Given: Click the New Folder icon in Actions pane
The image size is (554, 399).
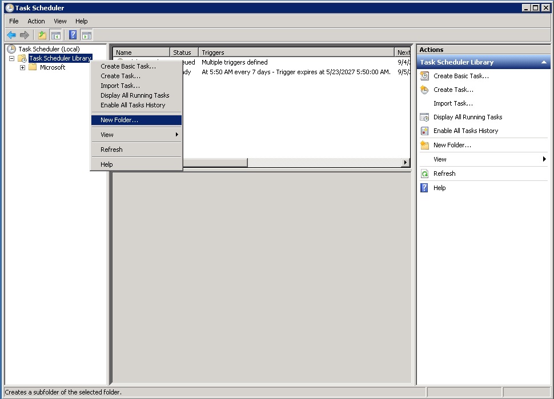Looking at the screenshot, I should 424,145.
